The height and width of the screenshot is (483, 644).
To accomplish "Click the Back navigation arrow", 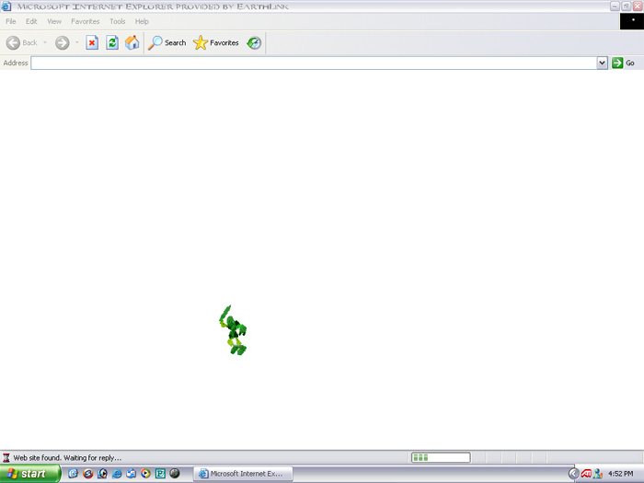I will coord(13,42).
